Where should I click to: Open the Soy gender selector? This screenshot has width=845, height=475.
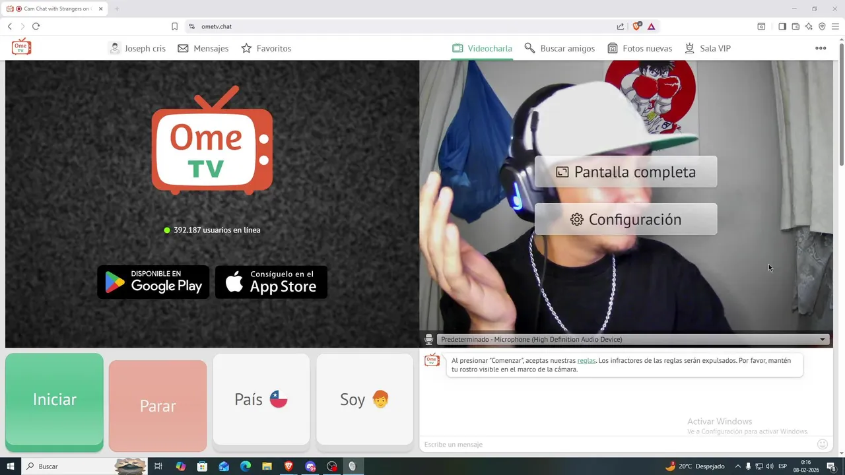pyautogui.click(x=364, y=399)
